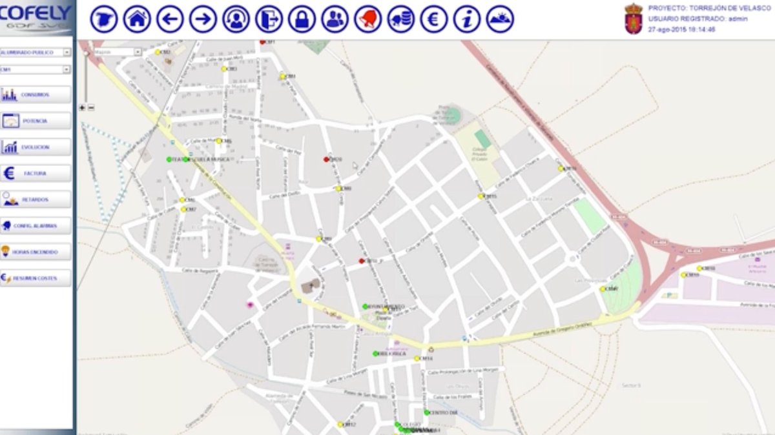Viewport: 775px width, 435px height.
Task: Click the red alarm bell icon
Action: (367, 17)
